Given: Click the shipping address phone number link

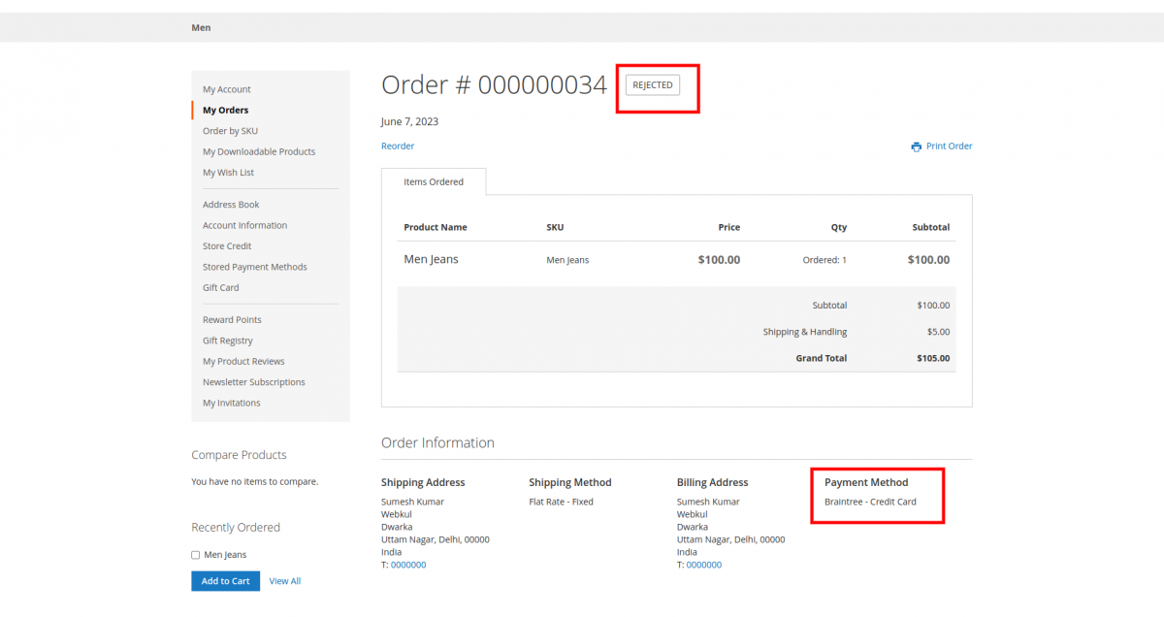Looking at the screenshot, I should [x=408, y=565].
